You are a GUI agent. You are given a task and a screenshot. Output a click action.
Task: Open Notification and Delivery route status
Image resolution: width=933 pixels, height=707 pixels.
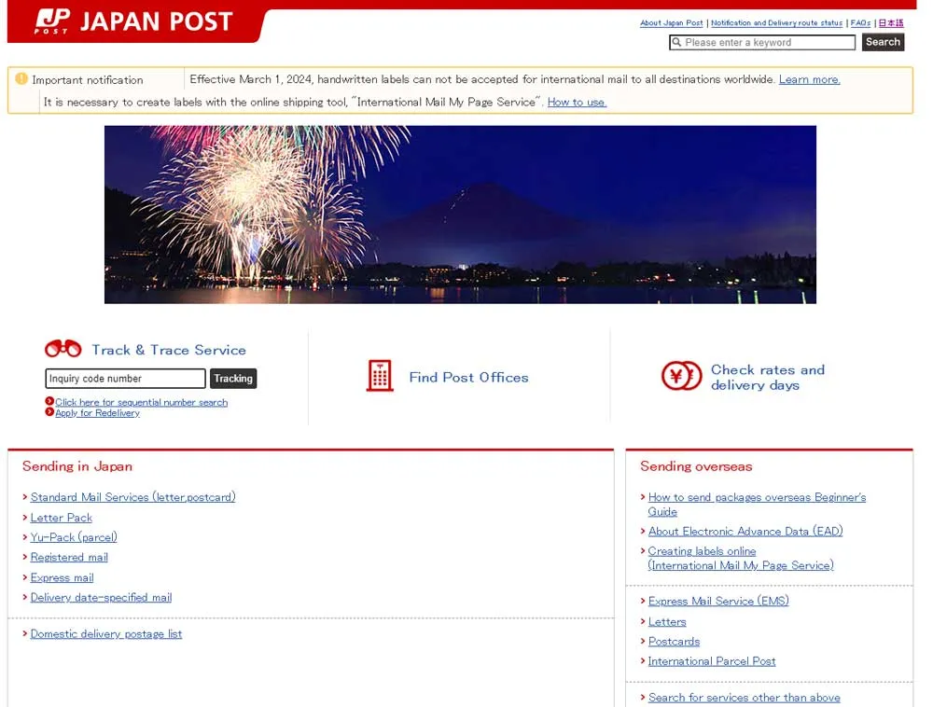(776, 23)
